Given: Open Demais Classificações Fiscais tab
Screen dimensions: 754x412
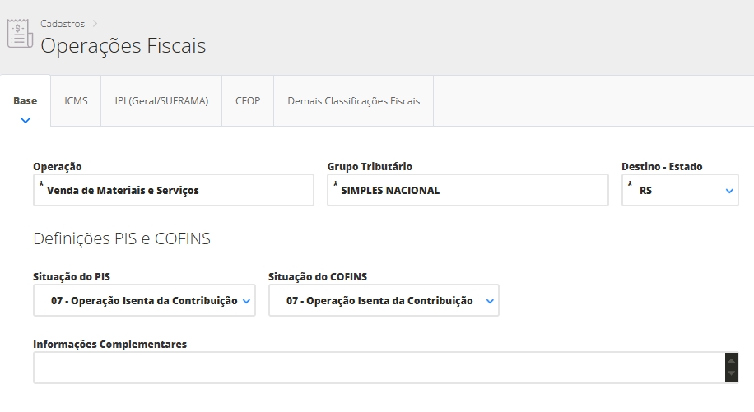Looking at the screenshot, I should (353, 101).
